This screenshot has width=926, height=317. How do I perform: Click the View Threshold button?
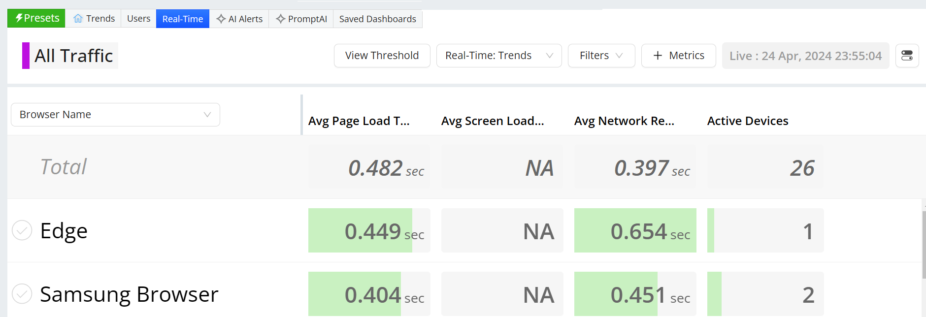click(x=382, y=56)
